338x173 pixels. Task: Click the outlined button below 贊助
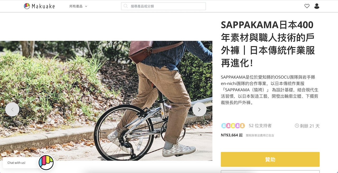(x=270, y=171)
